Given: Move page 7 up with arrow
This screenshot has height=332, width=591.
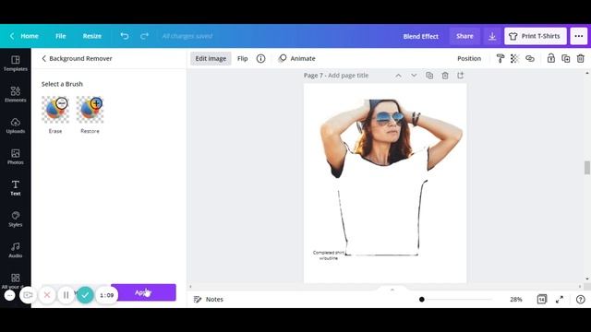Looking at the screenshot, I should click(x=398, y=76).
